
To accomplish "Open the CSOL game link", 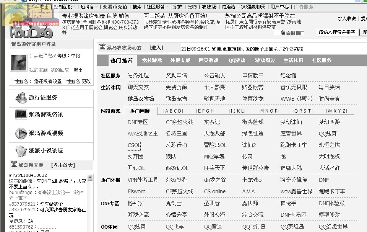I will [x=134, y=145].
